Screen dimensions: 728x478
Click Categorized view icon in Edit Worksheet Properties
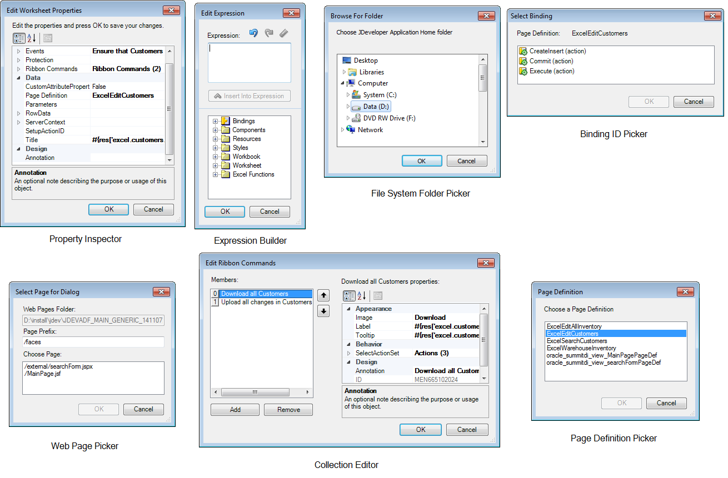[19, 38]
